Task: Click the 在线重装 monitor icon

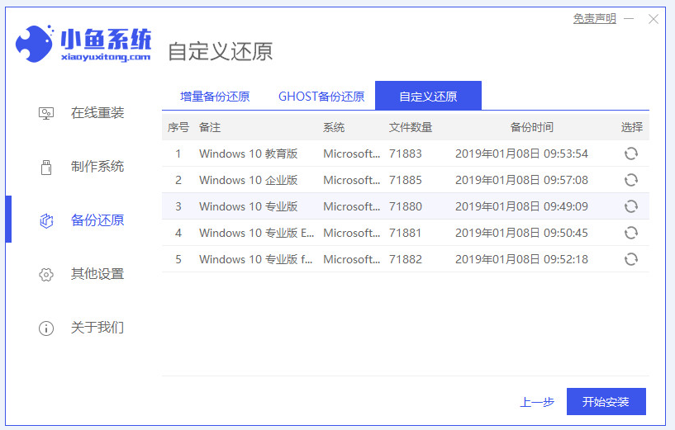Action: click(46, 114)
